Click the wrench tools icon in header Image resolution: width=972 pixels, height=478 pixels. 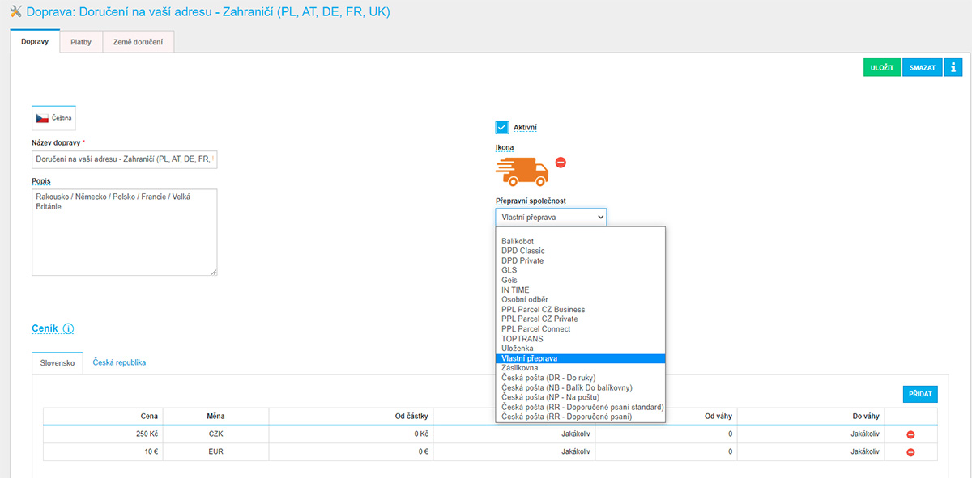click(x=15, y=12)
